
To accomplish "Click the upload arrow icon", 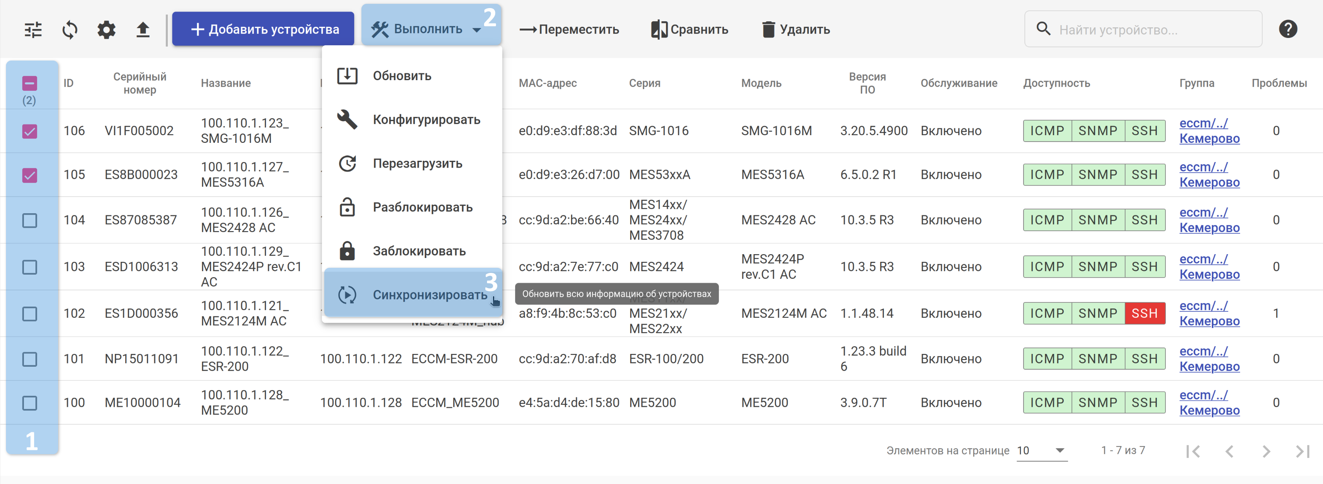I will point(143,30).
